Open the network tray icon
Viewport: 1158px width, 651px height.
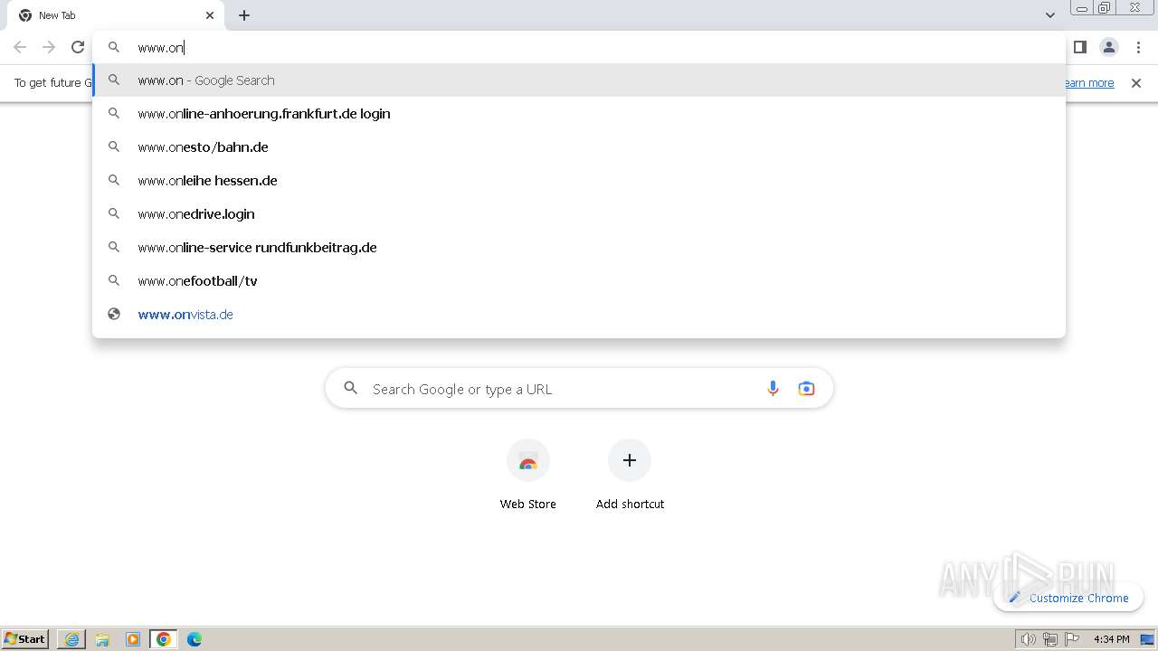coord(1050,639)
